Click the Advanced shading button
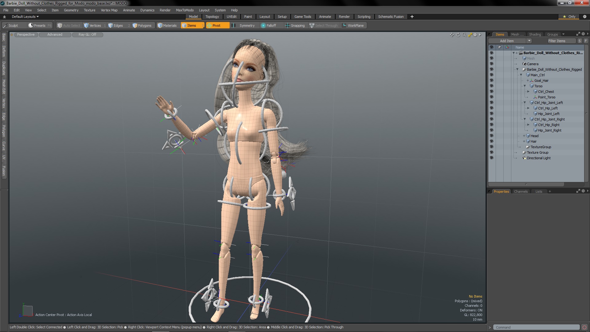Image resolution: width=590 pixels, height=332 pixels. click(55, 35)
